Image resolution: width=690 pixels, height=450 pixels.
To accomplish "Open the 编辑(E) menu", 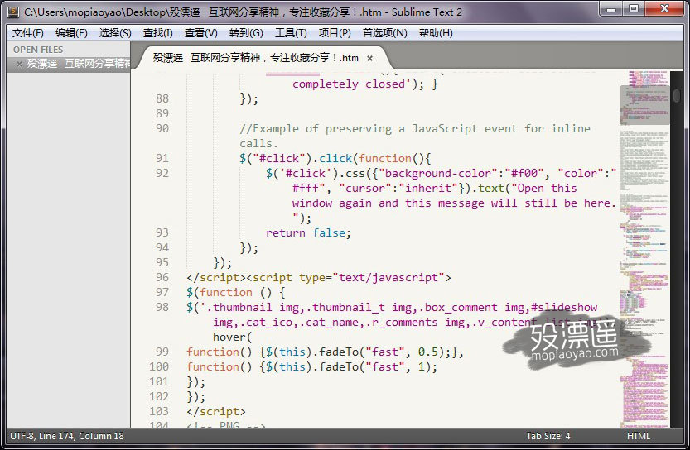I will (x=71, y=33).
